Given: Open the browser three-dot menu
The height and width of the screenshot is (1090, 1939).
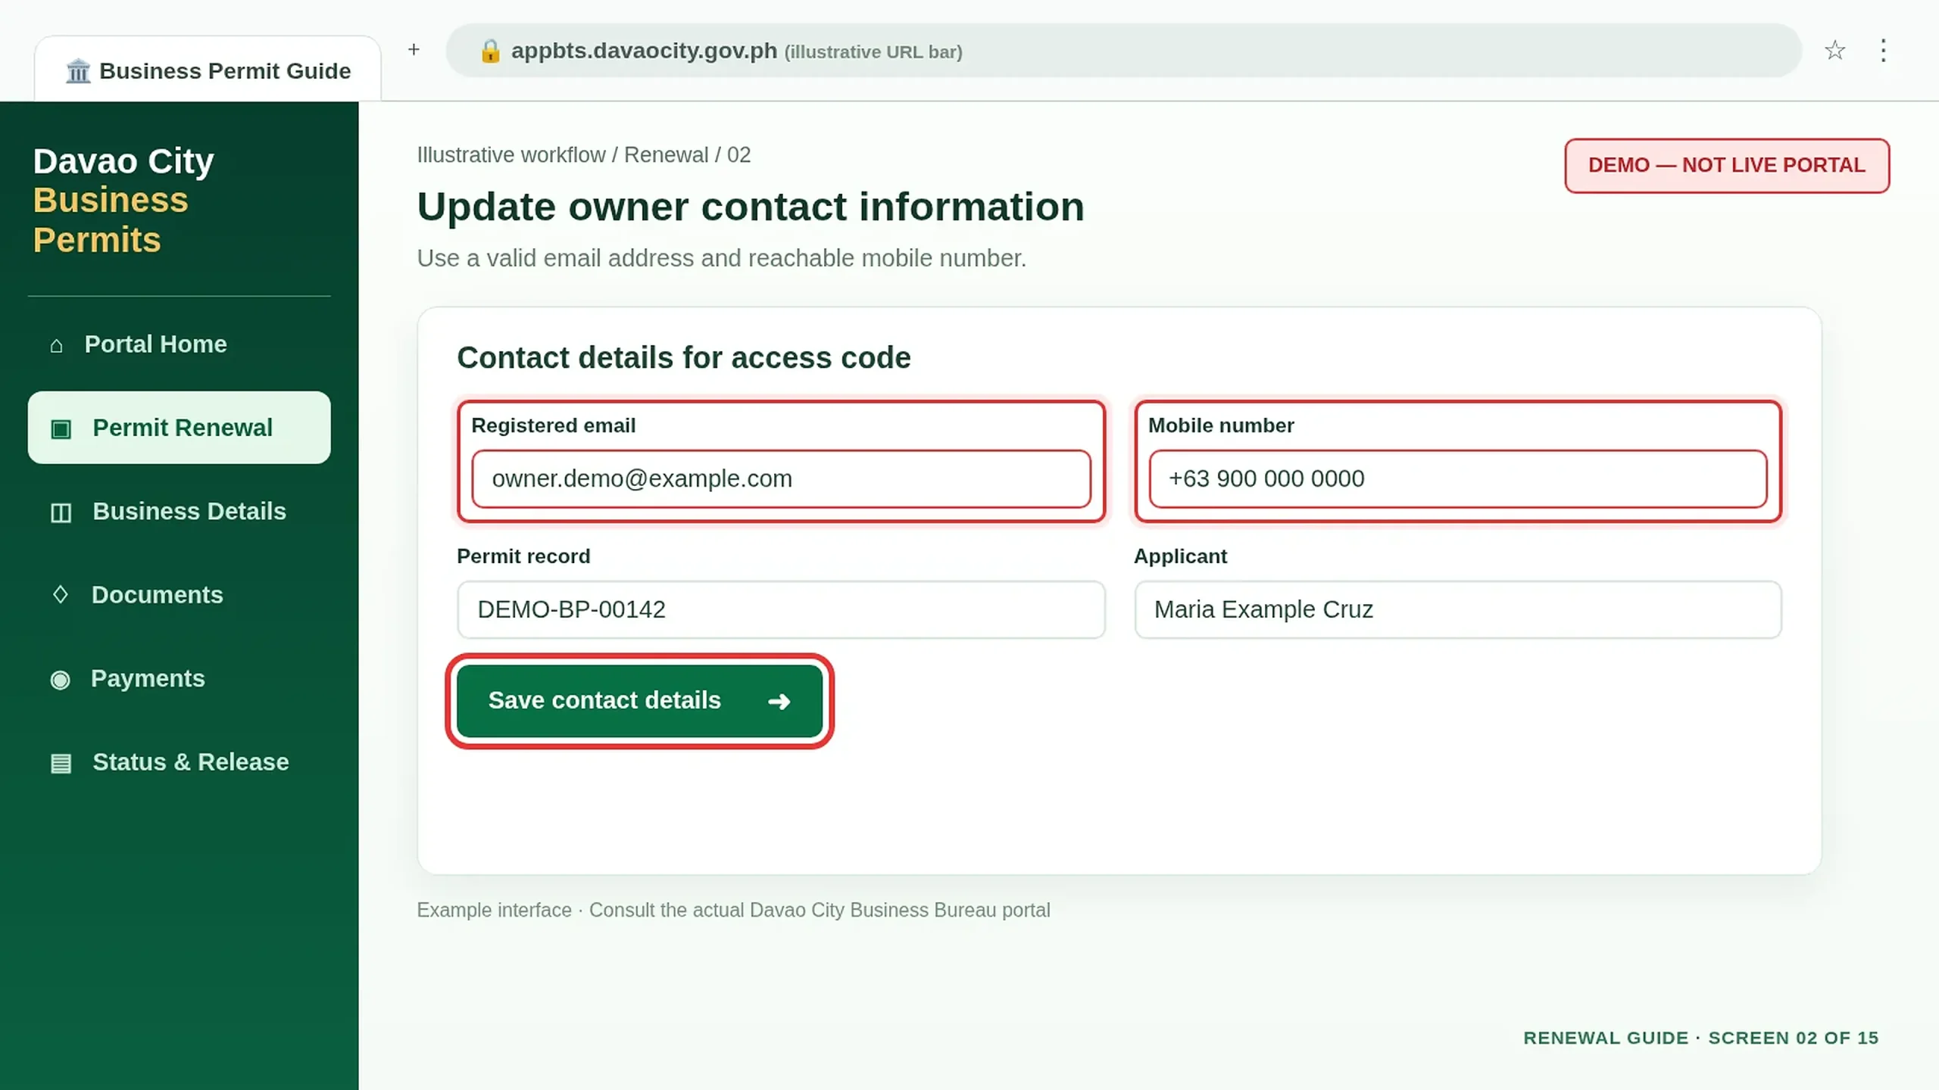Looking at the screenshot, I should 1883,51.
